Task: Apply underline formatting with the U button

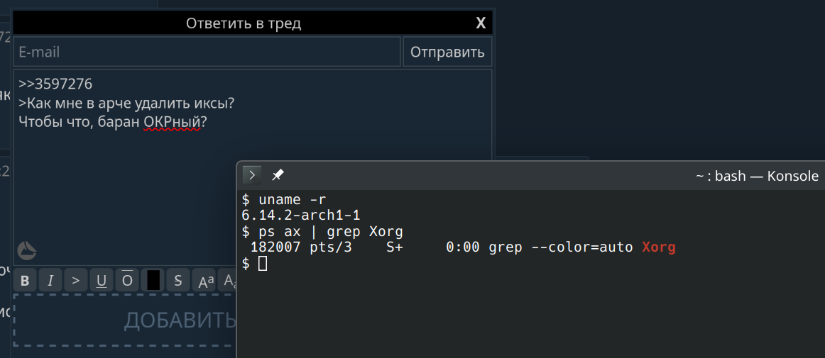Action: pos(102,280)
